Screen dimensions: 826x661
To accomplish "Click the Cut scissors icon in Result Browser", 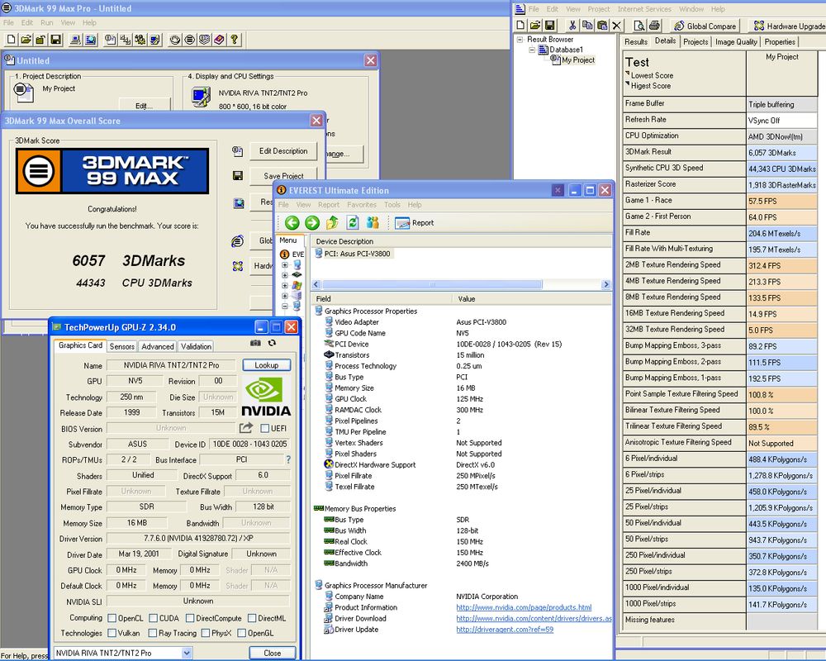I will [x=572, y=26].
